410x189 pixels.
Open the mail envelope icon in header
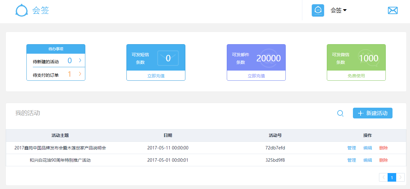point(393,10)
